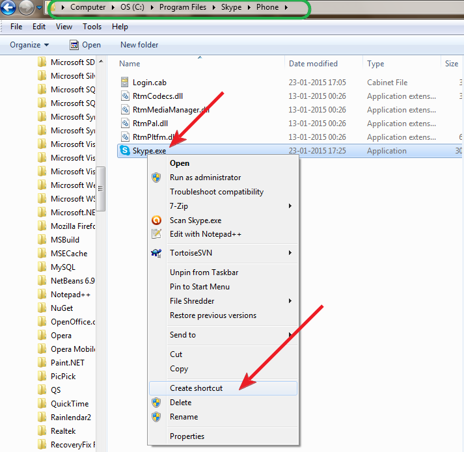The image size is (464, 452).
Task: Select Run as administrator
Action: tap(223, 178)
